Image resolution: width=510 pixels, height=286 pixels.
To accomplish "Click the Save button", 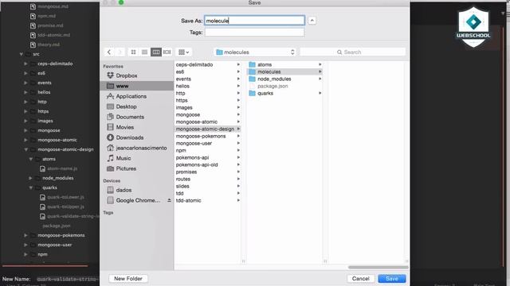I will (x=391, y=279).
